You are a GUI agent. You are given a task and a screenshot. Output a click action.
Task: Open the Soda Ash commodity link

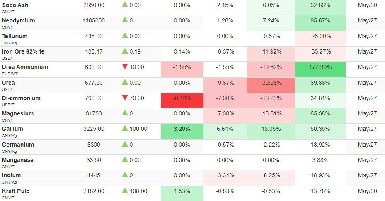coord(15,5)
